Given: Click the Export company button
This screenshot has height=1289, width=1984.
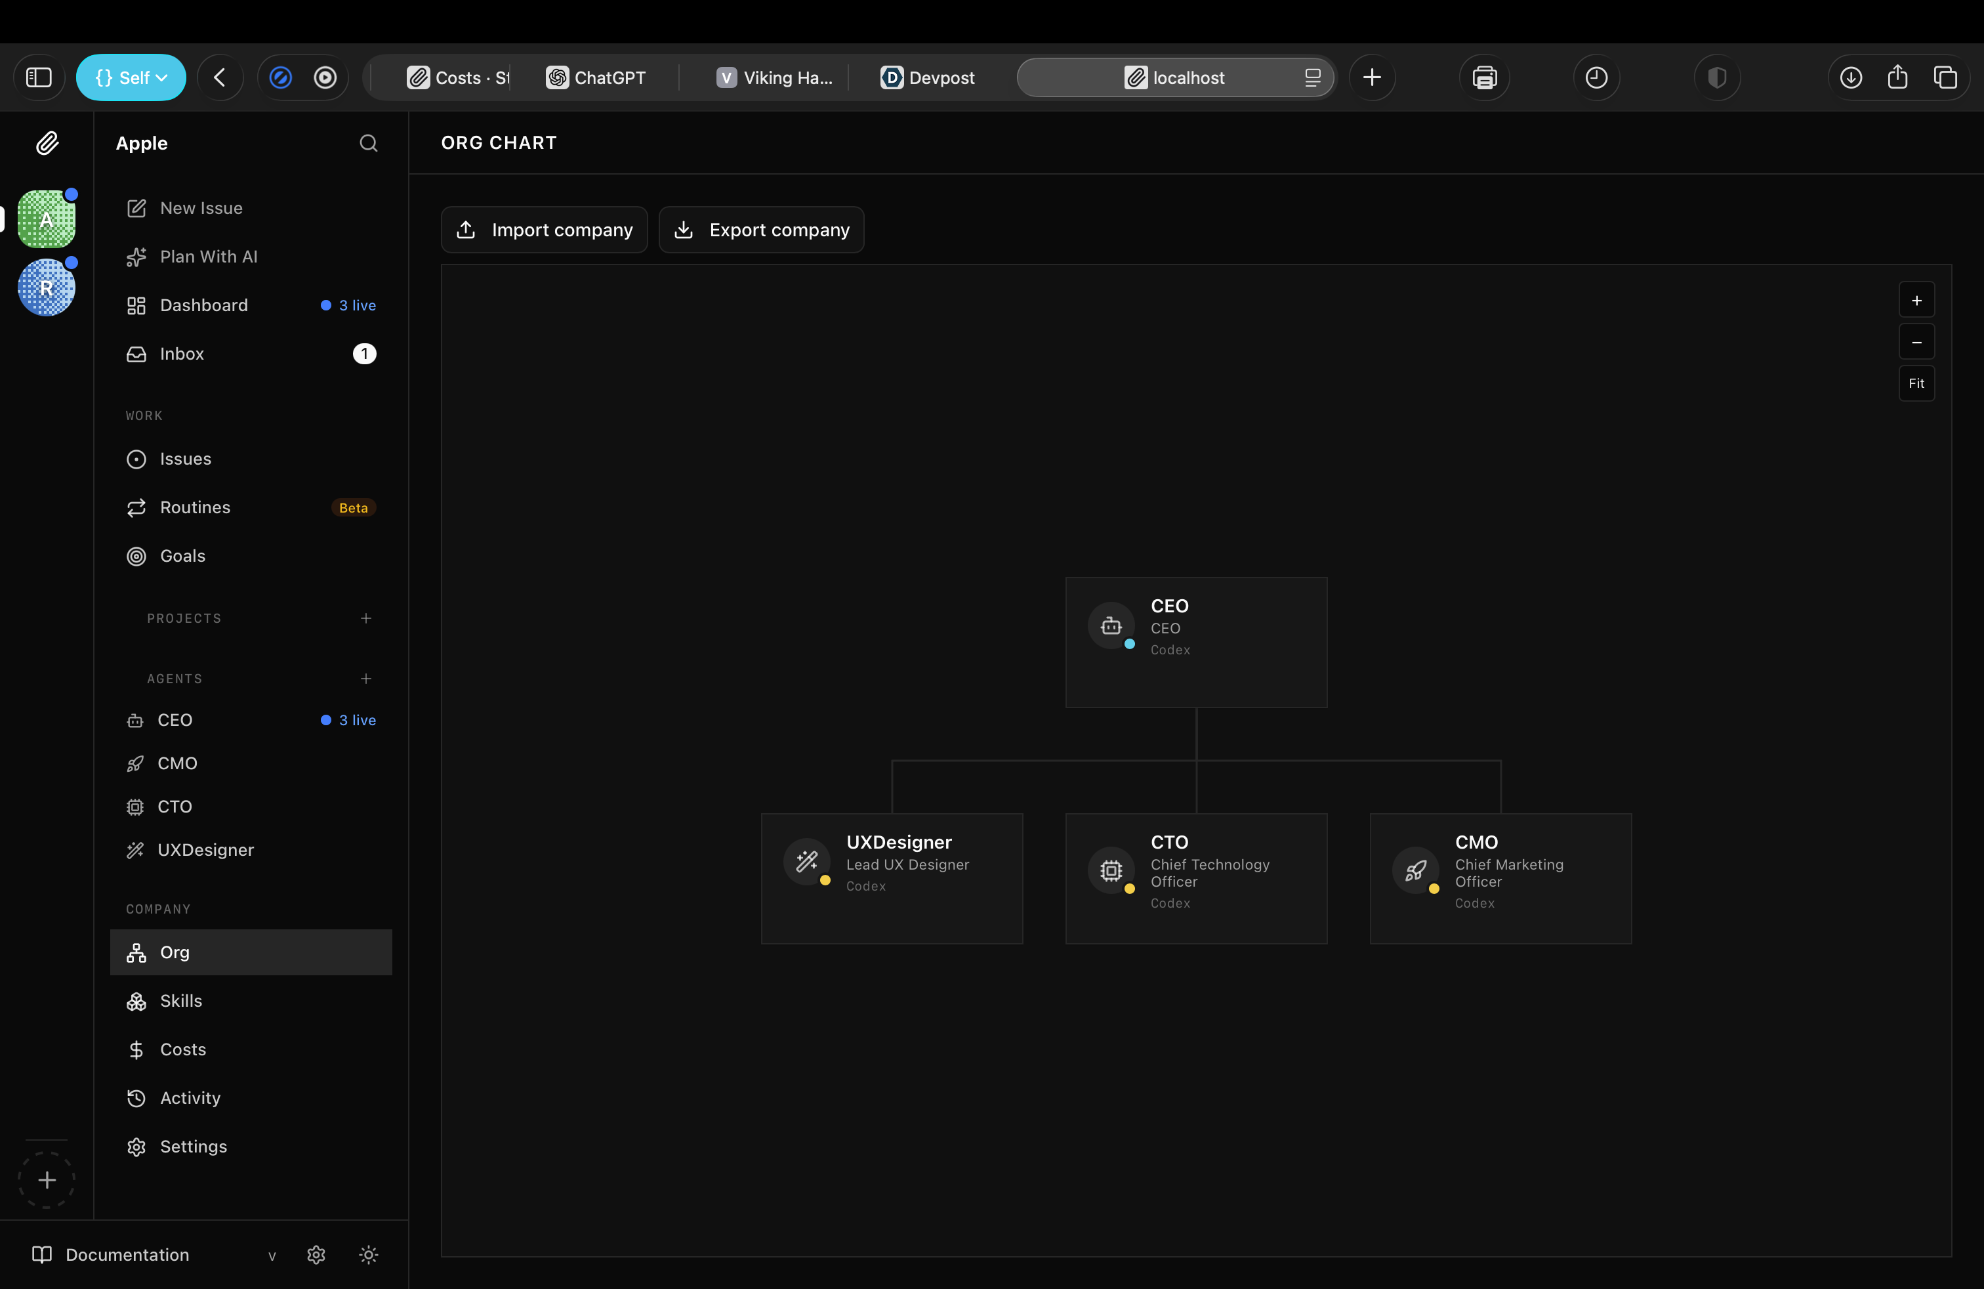Looking at the screenshot, I should tap(761, 229).
